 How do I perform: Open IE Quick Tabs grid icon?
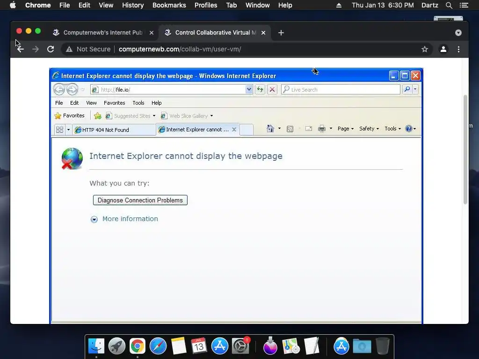59,130
